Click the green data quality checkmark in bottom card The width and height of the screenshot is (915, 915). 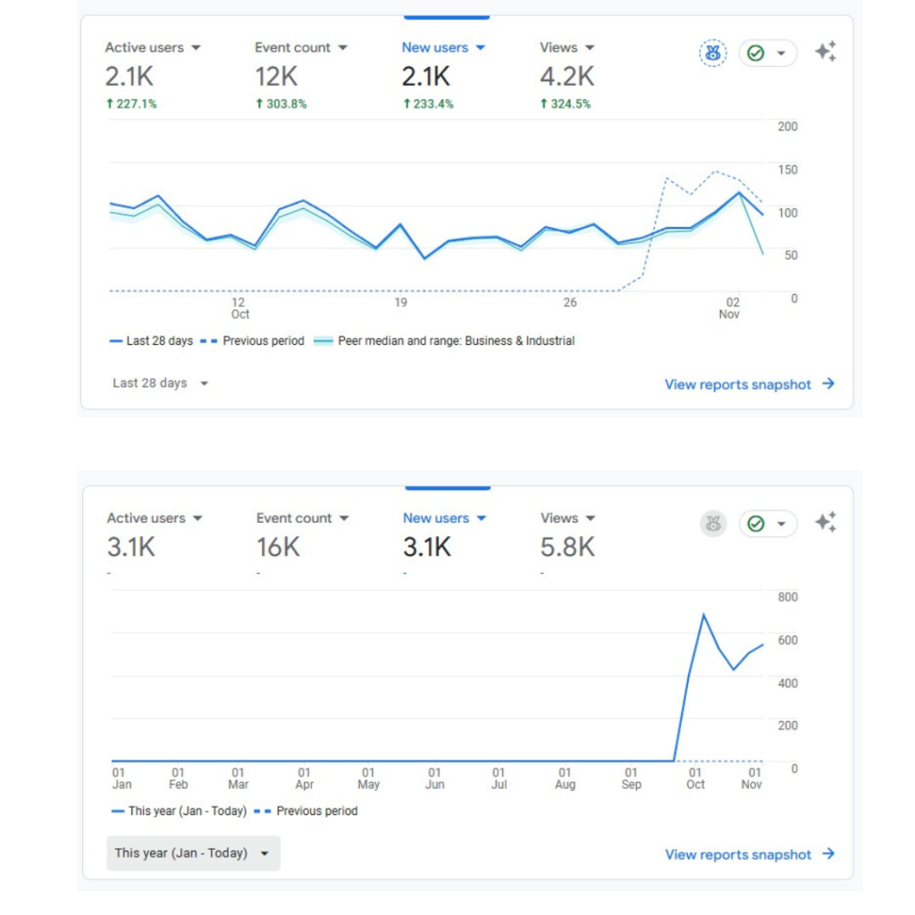[x=756, y=524]
